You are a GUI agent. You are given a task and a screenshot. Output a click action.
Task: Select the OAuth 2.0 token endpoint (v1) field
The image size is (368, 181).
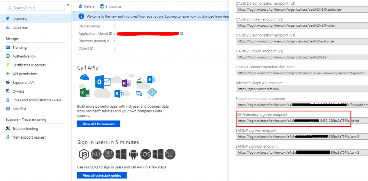tap(302, 57)
